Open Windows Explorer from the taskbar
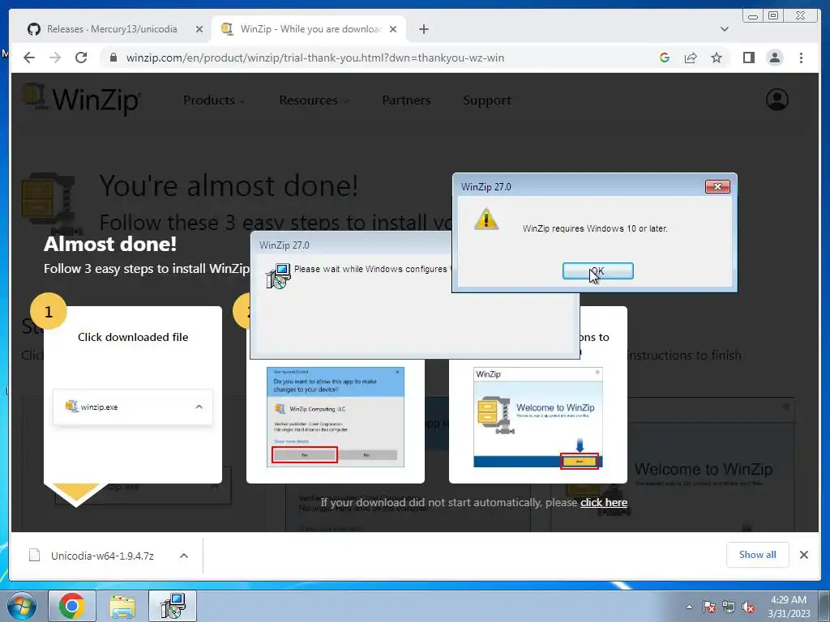 122,606
